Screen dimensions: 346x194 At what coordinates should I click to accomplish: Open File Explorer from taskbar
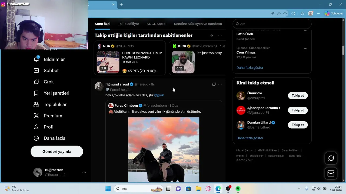198,189
